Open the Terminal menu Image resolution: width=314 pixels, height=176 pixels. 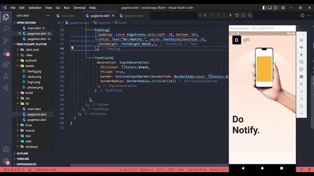pyautogui.click(x=79, y=8)
